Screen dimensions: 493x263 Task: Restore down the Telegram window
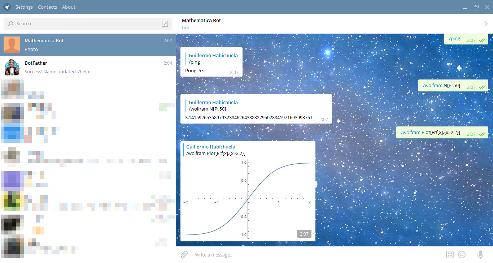(476, 7)
